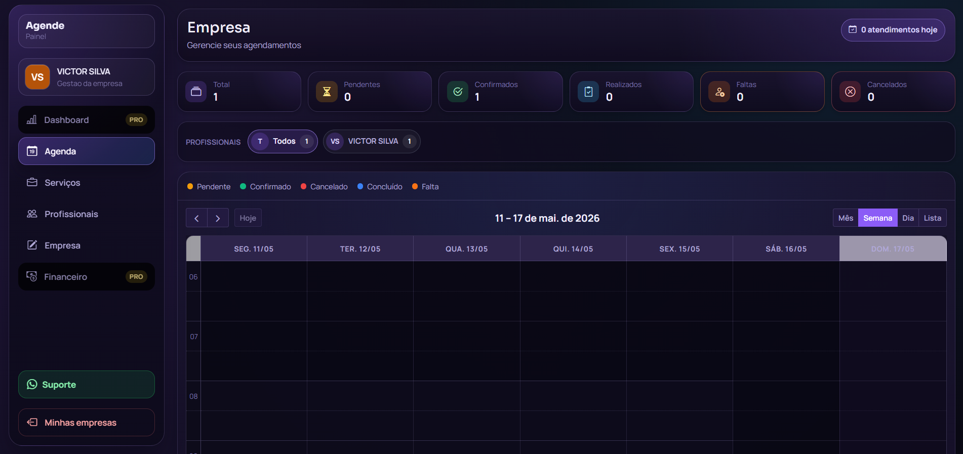Click the red Cancelado legend dot
This screenshot has height=454, width=963.
(304, 186)
